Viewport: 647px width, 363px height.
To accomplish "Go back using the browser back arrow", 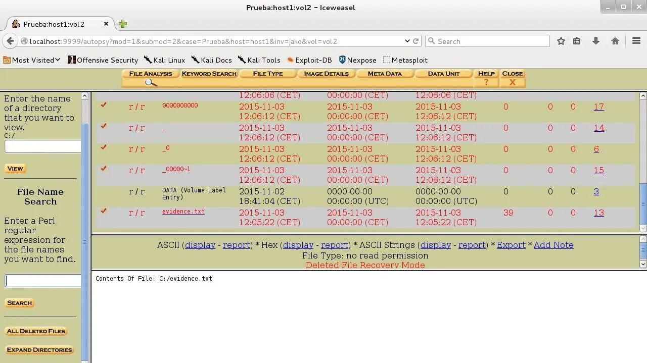I will tap(10, 41).
